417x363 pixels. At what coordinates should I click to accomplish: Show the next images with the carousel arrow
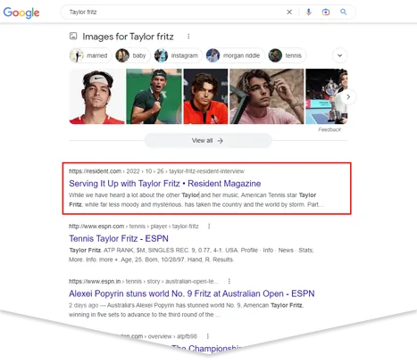pyautogui.click(x=348, y=97)
